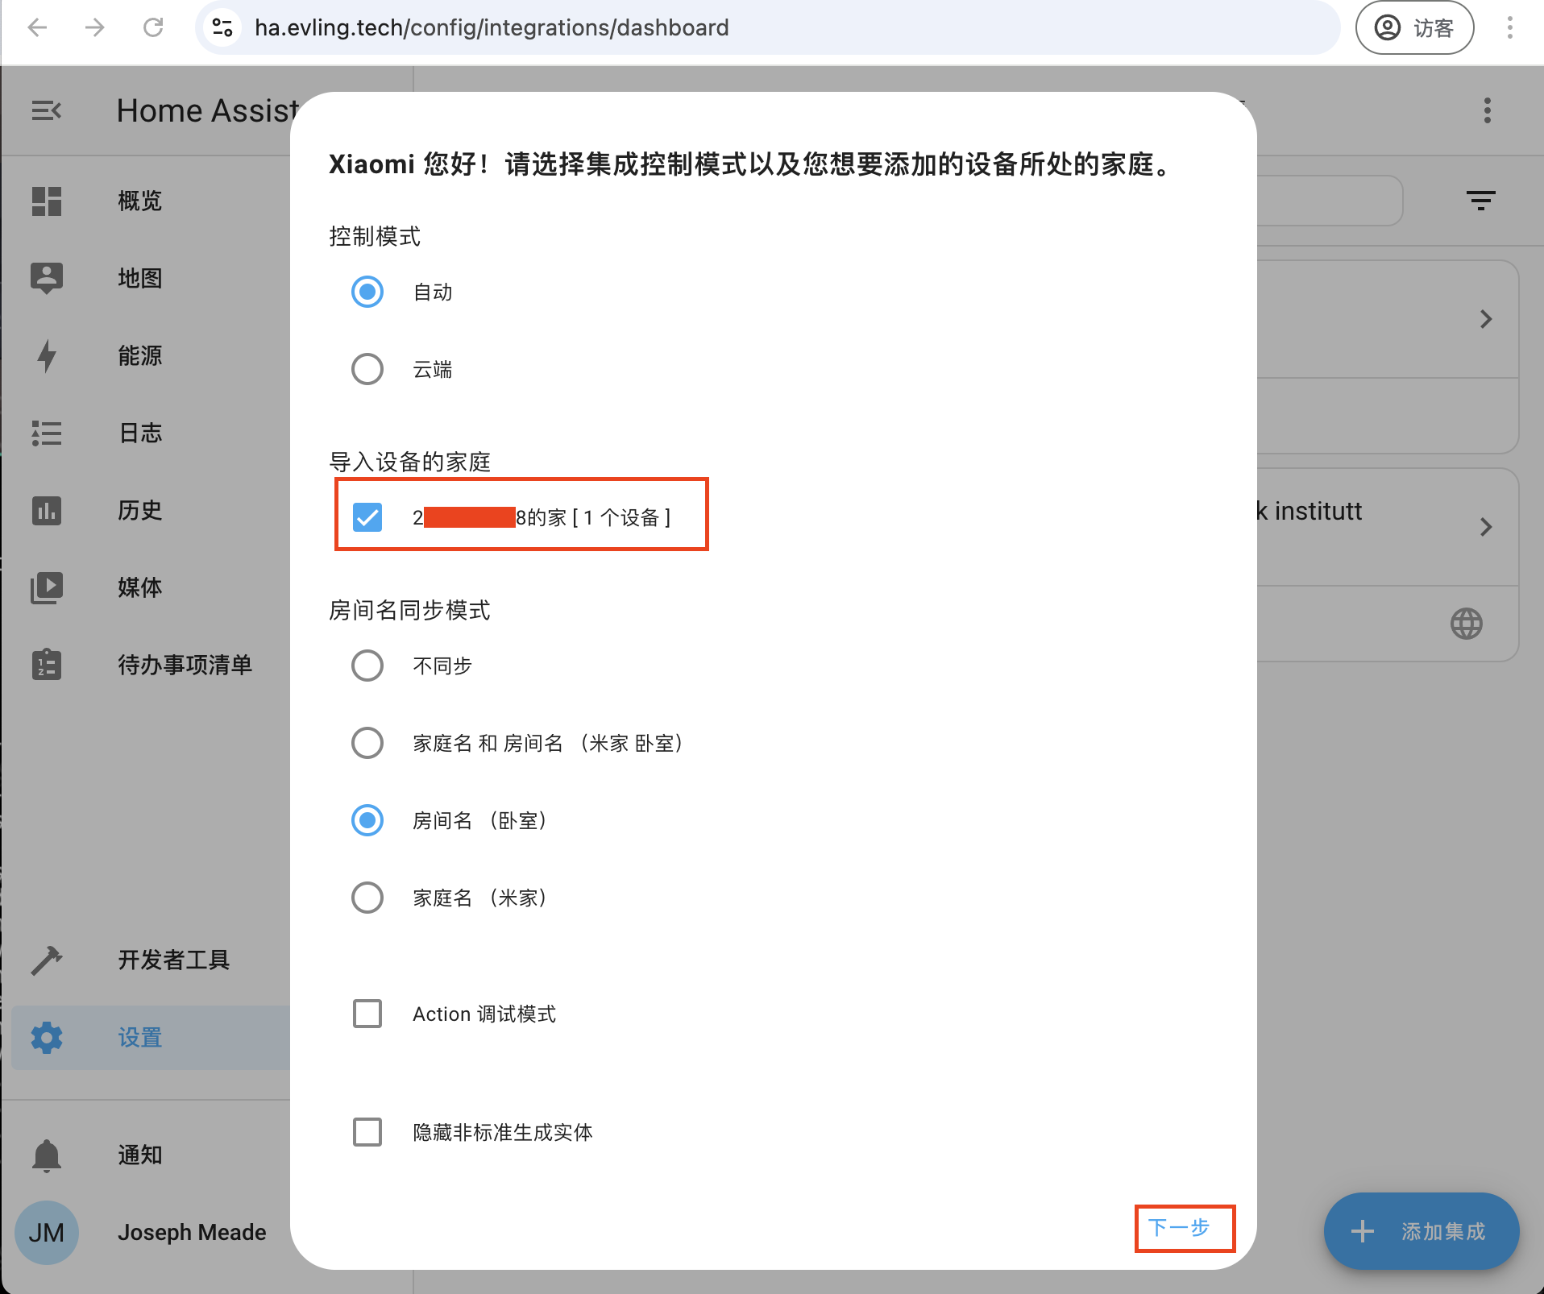
Task: Expand the first integration card chevron
Action: point(1486,319)
